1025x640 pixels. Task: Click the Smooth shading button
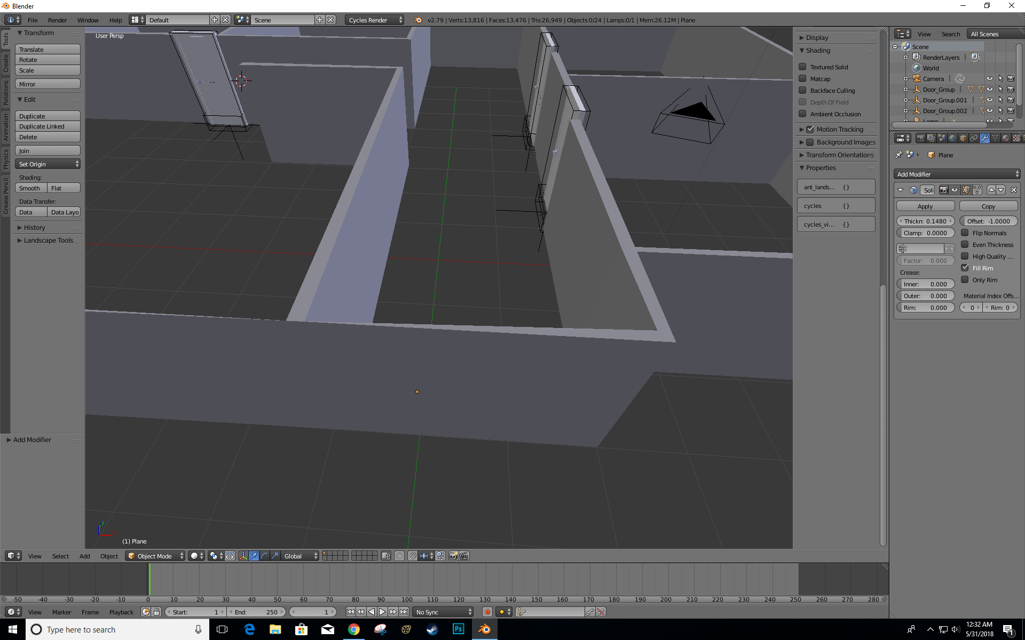(x=31, y=188)
